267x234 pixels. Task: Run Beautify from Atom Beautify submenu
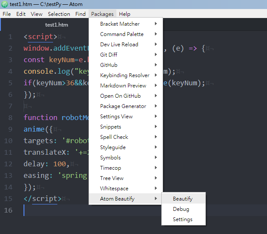point(184,199)
